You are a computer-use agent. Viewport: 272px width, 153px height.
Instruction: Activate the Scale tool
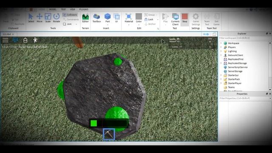(x=48, y=18)
